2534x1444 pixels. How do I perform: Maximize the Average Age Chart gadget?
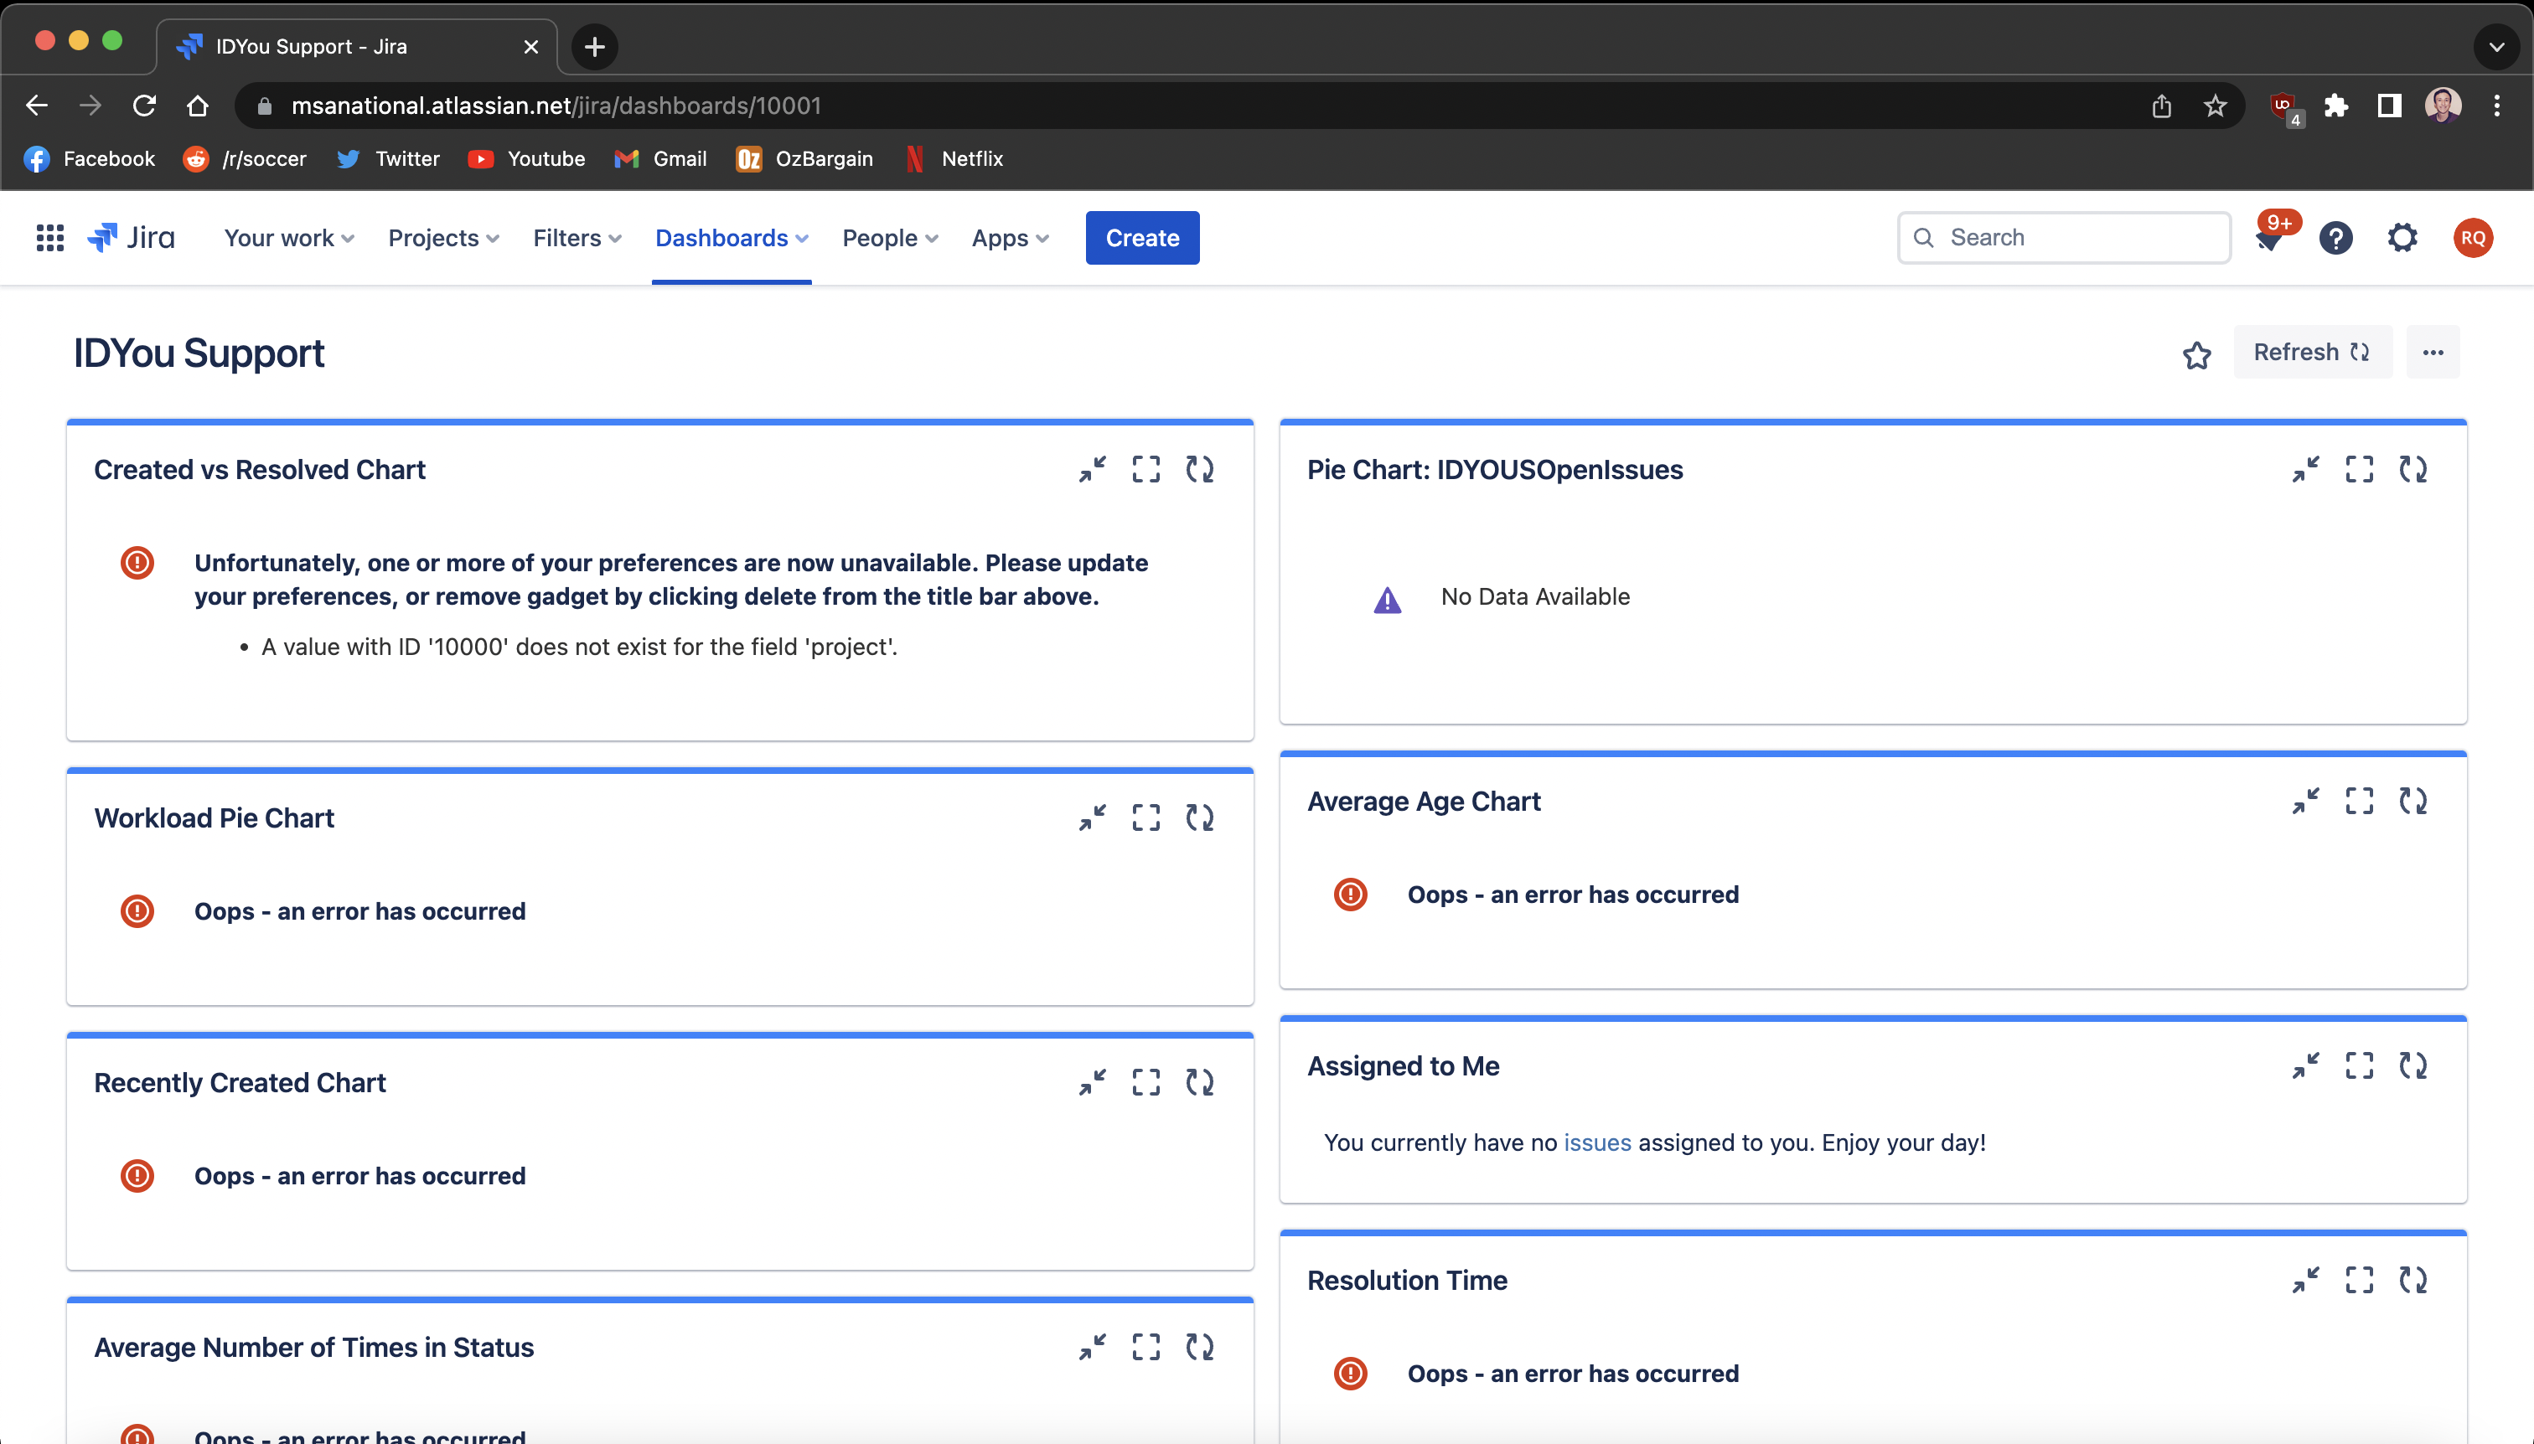click(x=2360, y=801)
